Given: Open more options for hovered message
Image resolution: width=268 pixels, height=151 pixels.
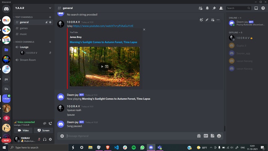Looking at the screenshot, I should click(218, 20).
